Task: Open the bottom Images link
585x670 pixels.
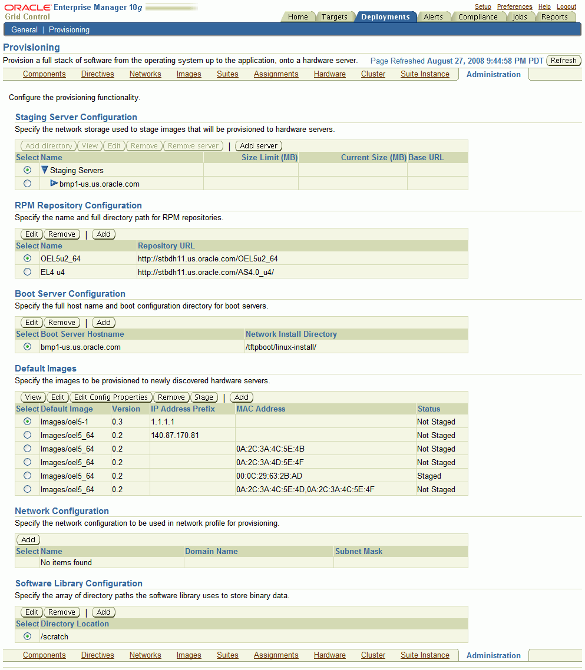Action: point(189,655)
